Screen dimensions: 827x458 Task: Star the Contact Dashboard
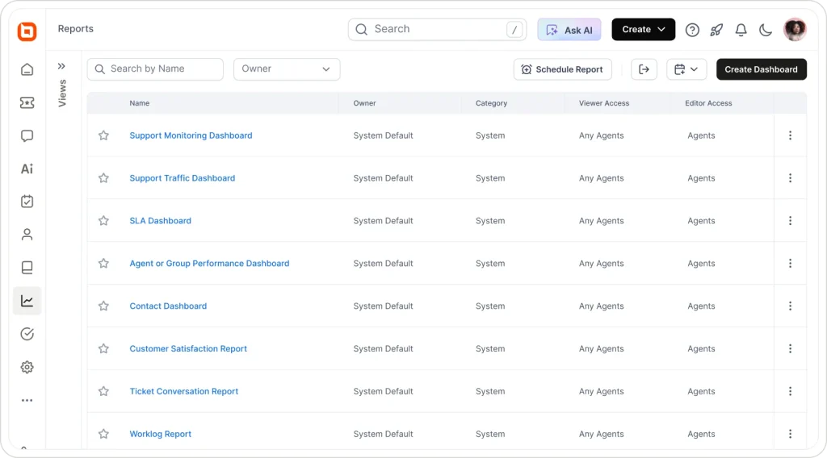pyautogui.click(x=104, y=306)
